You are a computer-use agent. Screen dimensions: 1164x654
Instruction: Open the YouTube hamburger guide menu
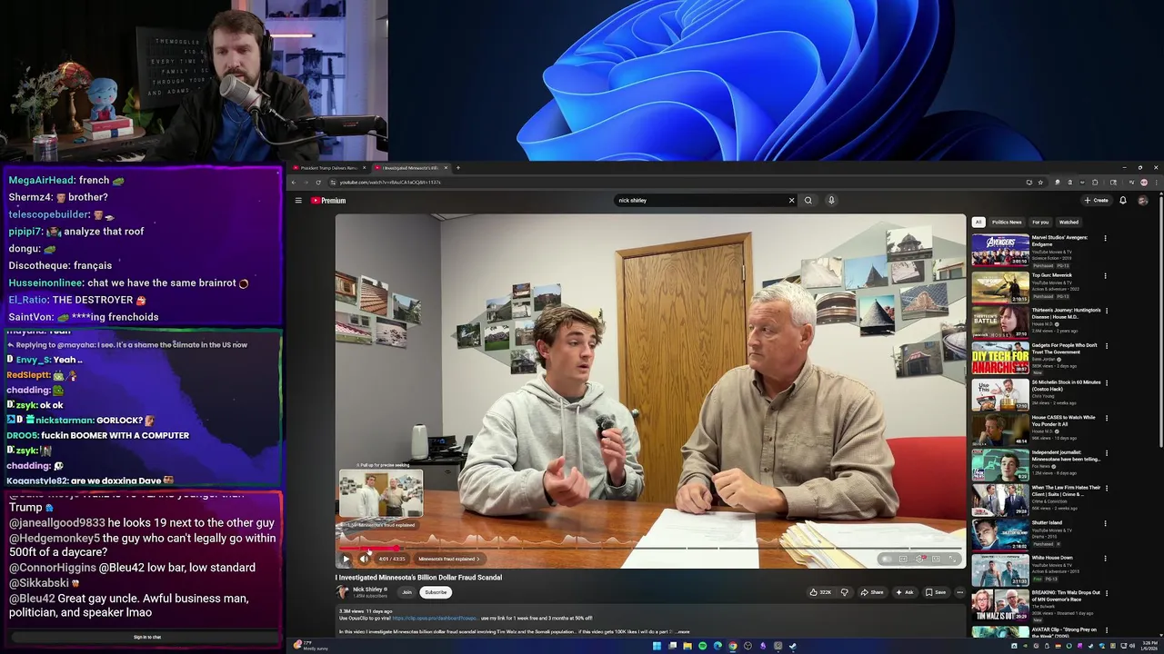297,200
